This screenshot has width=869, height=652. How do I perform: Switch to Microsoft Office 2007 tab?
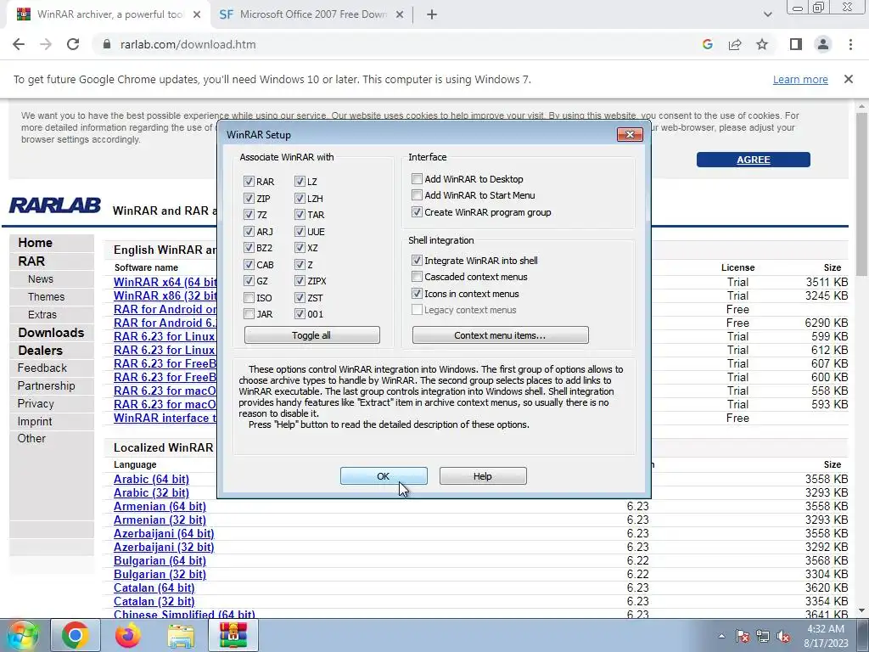312,14
